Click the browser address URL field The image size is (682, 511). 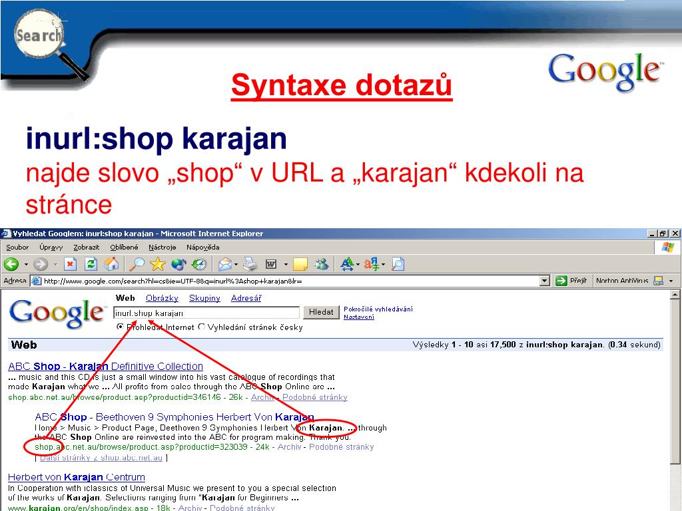(291, 281)
